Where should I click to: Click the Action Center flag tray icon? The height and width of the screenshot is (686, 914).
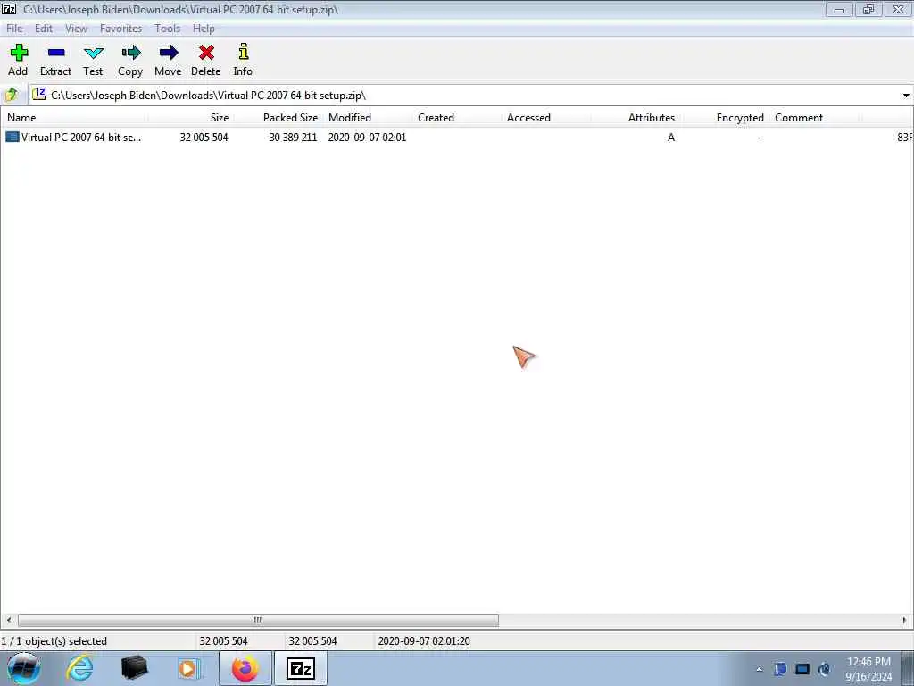[x=780, y=669]
